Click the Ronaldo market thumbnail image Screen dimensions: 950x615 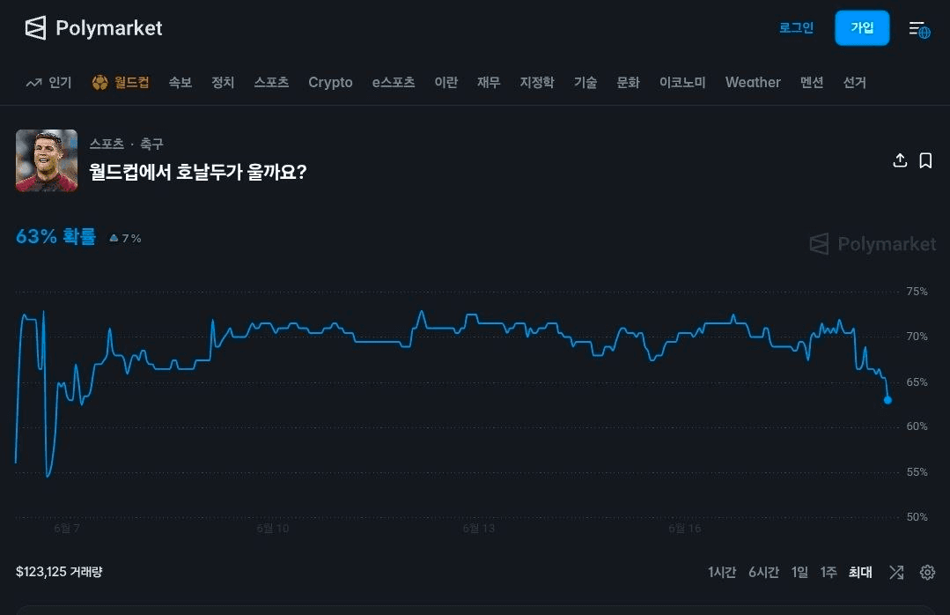click(x=47, y=160)
